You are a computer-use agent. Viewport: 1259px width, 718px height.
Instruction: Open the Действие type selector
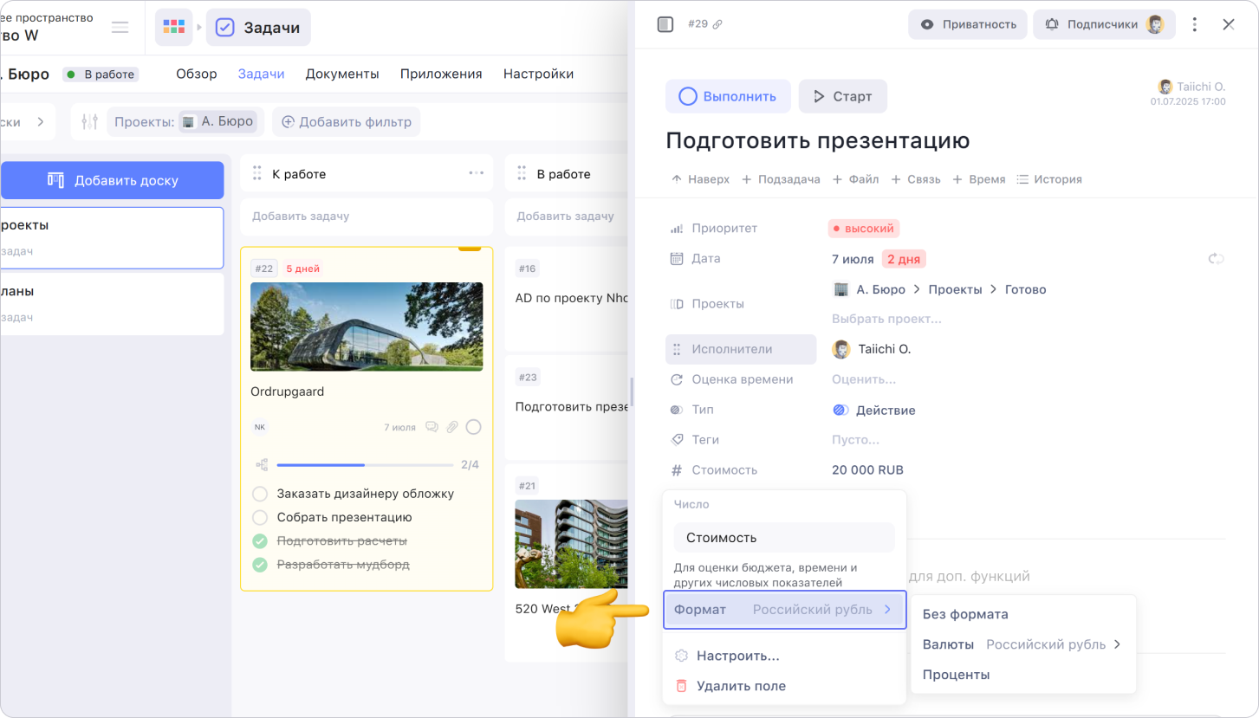tap(873, 411)
